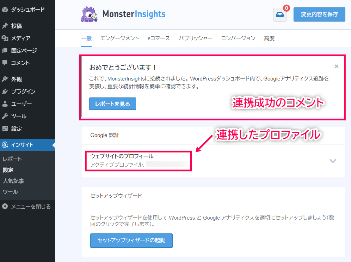Click the おめでとうございます！ heading
The height and width of the screenshot is (262, 351).
click(123, 67)
